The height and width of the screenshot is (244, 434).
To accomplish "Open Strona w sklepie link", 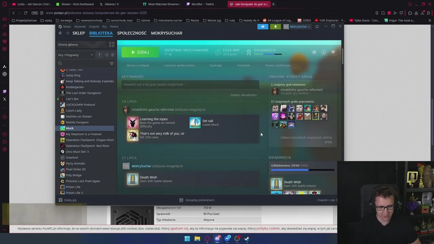I will [138, 65].
